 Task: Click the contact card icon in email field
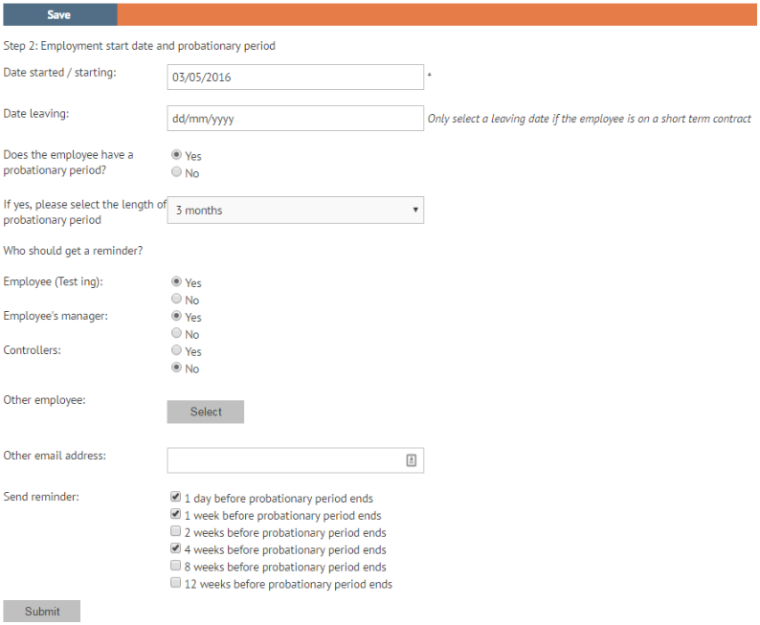[411, 460]
